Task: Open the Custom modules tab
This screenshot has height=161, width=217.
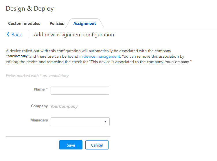Action: click(x=24, y=23)
